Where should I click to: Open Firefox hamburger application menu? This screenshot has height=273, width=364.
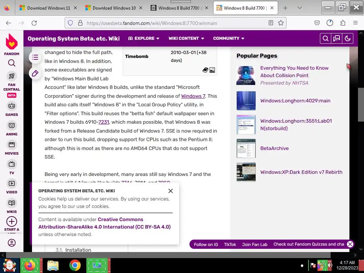[355, 23]
